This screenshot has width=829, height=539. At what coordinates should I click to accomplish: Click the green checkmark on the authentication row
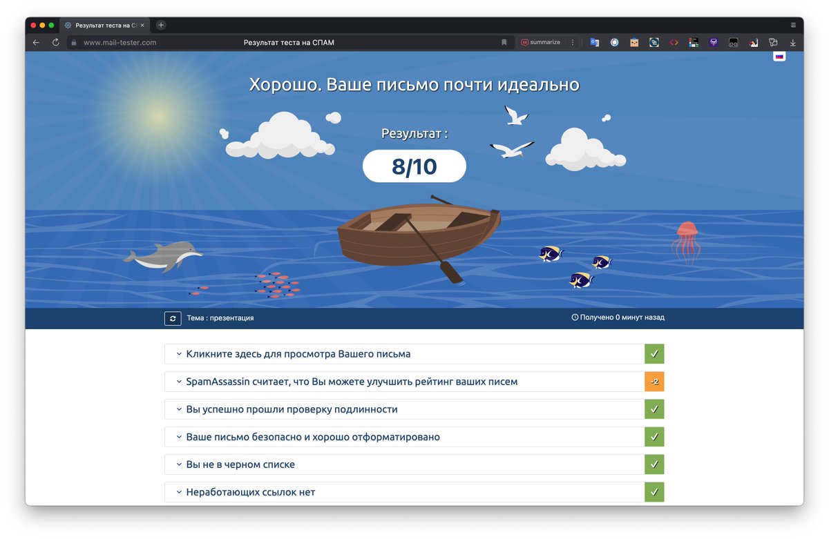[654, 409]
